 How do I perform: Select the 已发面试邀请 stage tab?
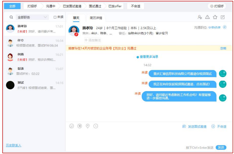[x=72, y=6]
